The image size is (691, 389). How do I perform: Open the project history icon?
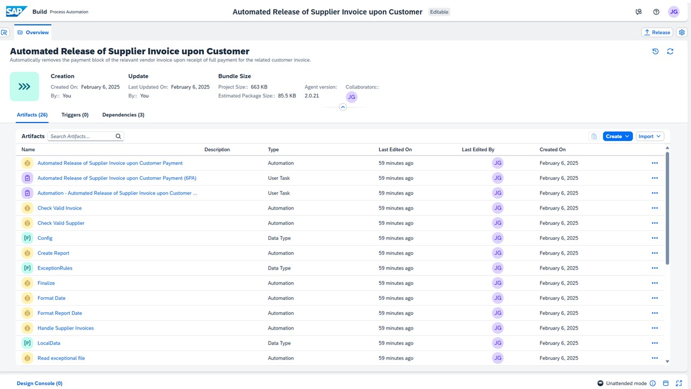point(655,51)
